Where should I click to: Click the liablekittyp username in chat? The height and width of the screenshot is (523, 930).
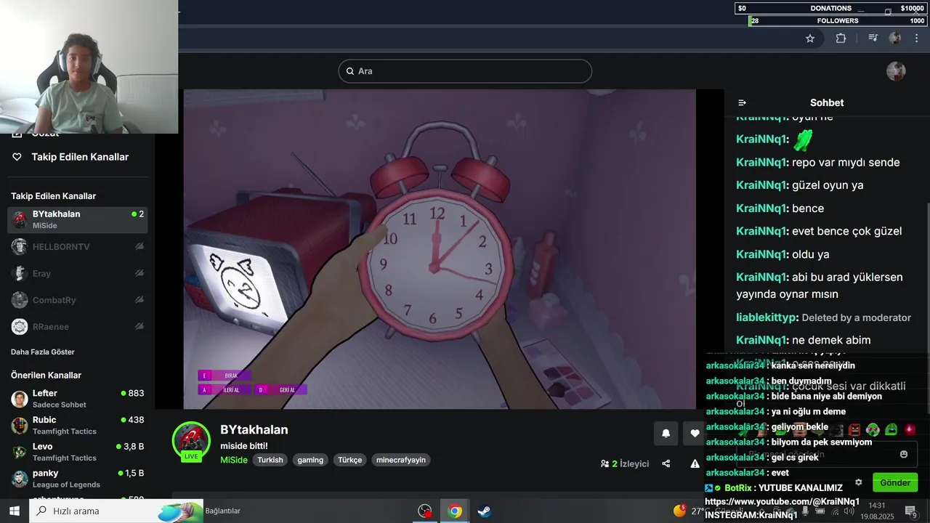pos(767,317)
